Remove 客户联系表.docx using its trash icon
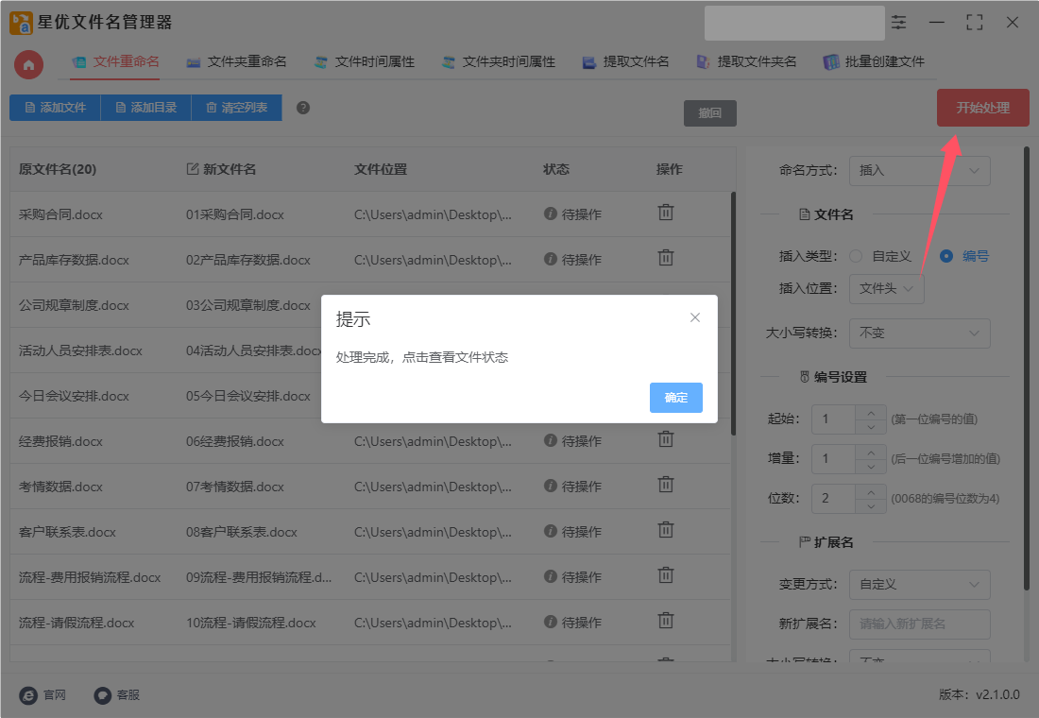 (x=665, y=530)
